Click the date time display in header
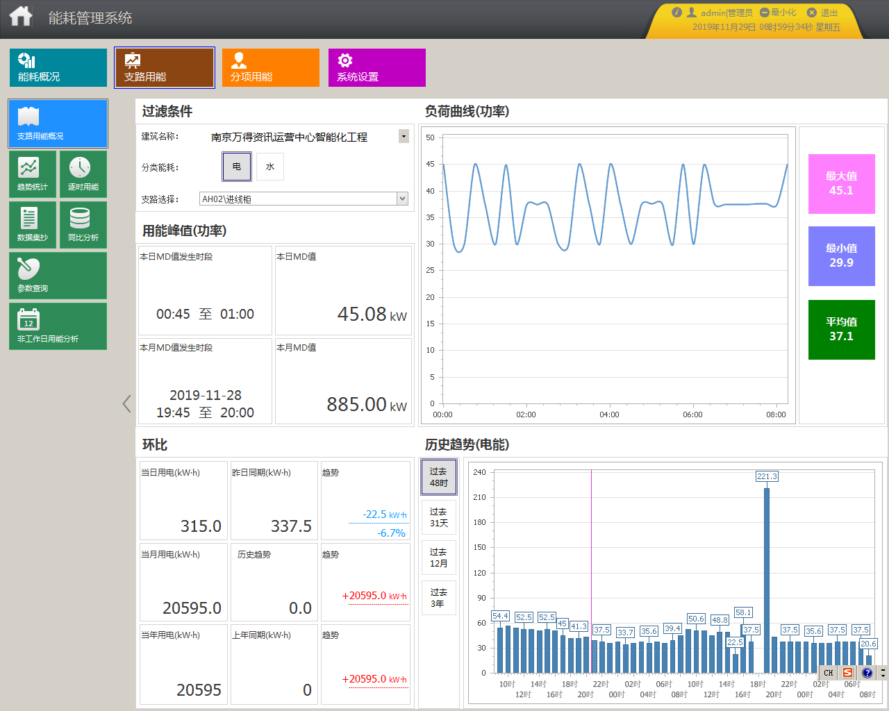The width and height of the screenshot is (889, 711). (766, 27)
